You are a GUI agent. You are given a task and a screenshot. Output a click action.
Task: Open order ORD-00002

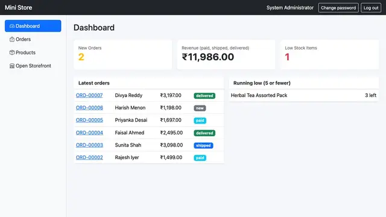(89, 157)
